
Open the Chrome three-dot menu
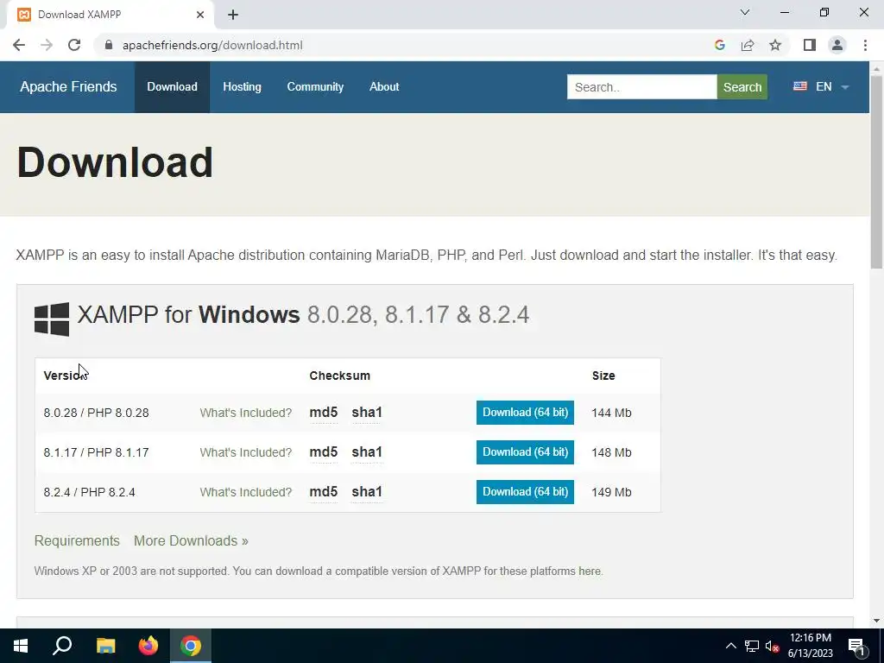[x=865, y=45]
